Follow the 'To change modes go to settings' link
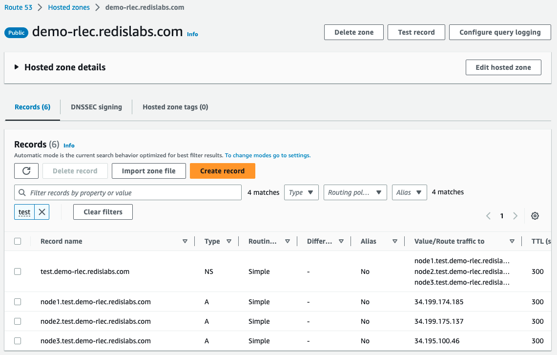 pyautogui.click(x=268, y=155)
